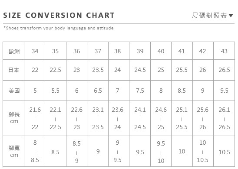Select the 日本 row header cell
238x169 pixels.
[x=13, y=70]
